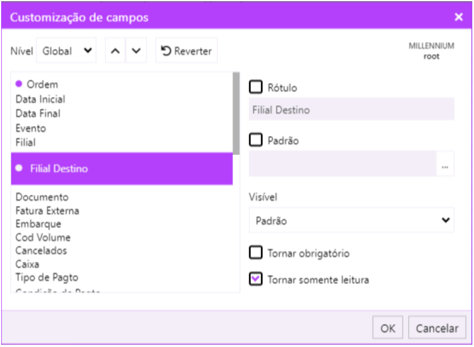The image size is (474, 347).
Task: Click the Rótulo text input field
Action: point(351,110)
